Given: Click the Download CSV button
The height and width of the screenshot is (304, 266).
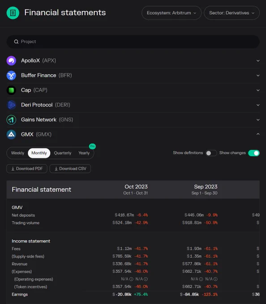Looking at the screenshot, I should [x=70, y=169].
